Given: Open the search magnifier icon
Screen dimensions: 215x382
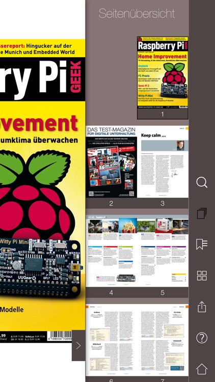Looking at the screenshot, I should tap(202, 182).
